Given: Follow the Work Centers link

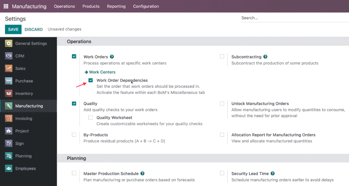Looking at the screenshot, I should (x=102, y=72).
